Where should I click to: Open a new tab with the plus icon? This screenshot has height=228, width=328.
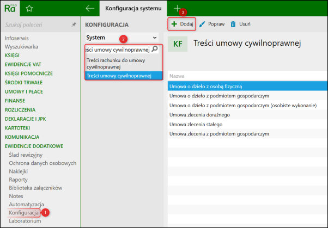point(177,8)
